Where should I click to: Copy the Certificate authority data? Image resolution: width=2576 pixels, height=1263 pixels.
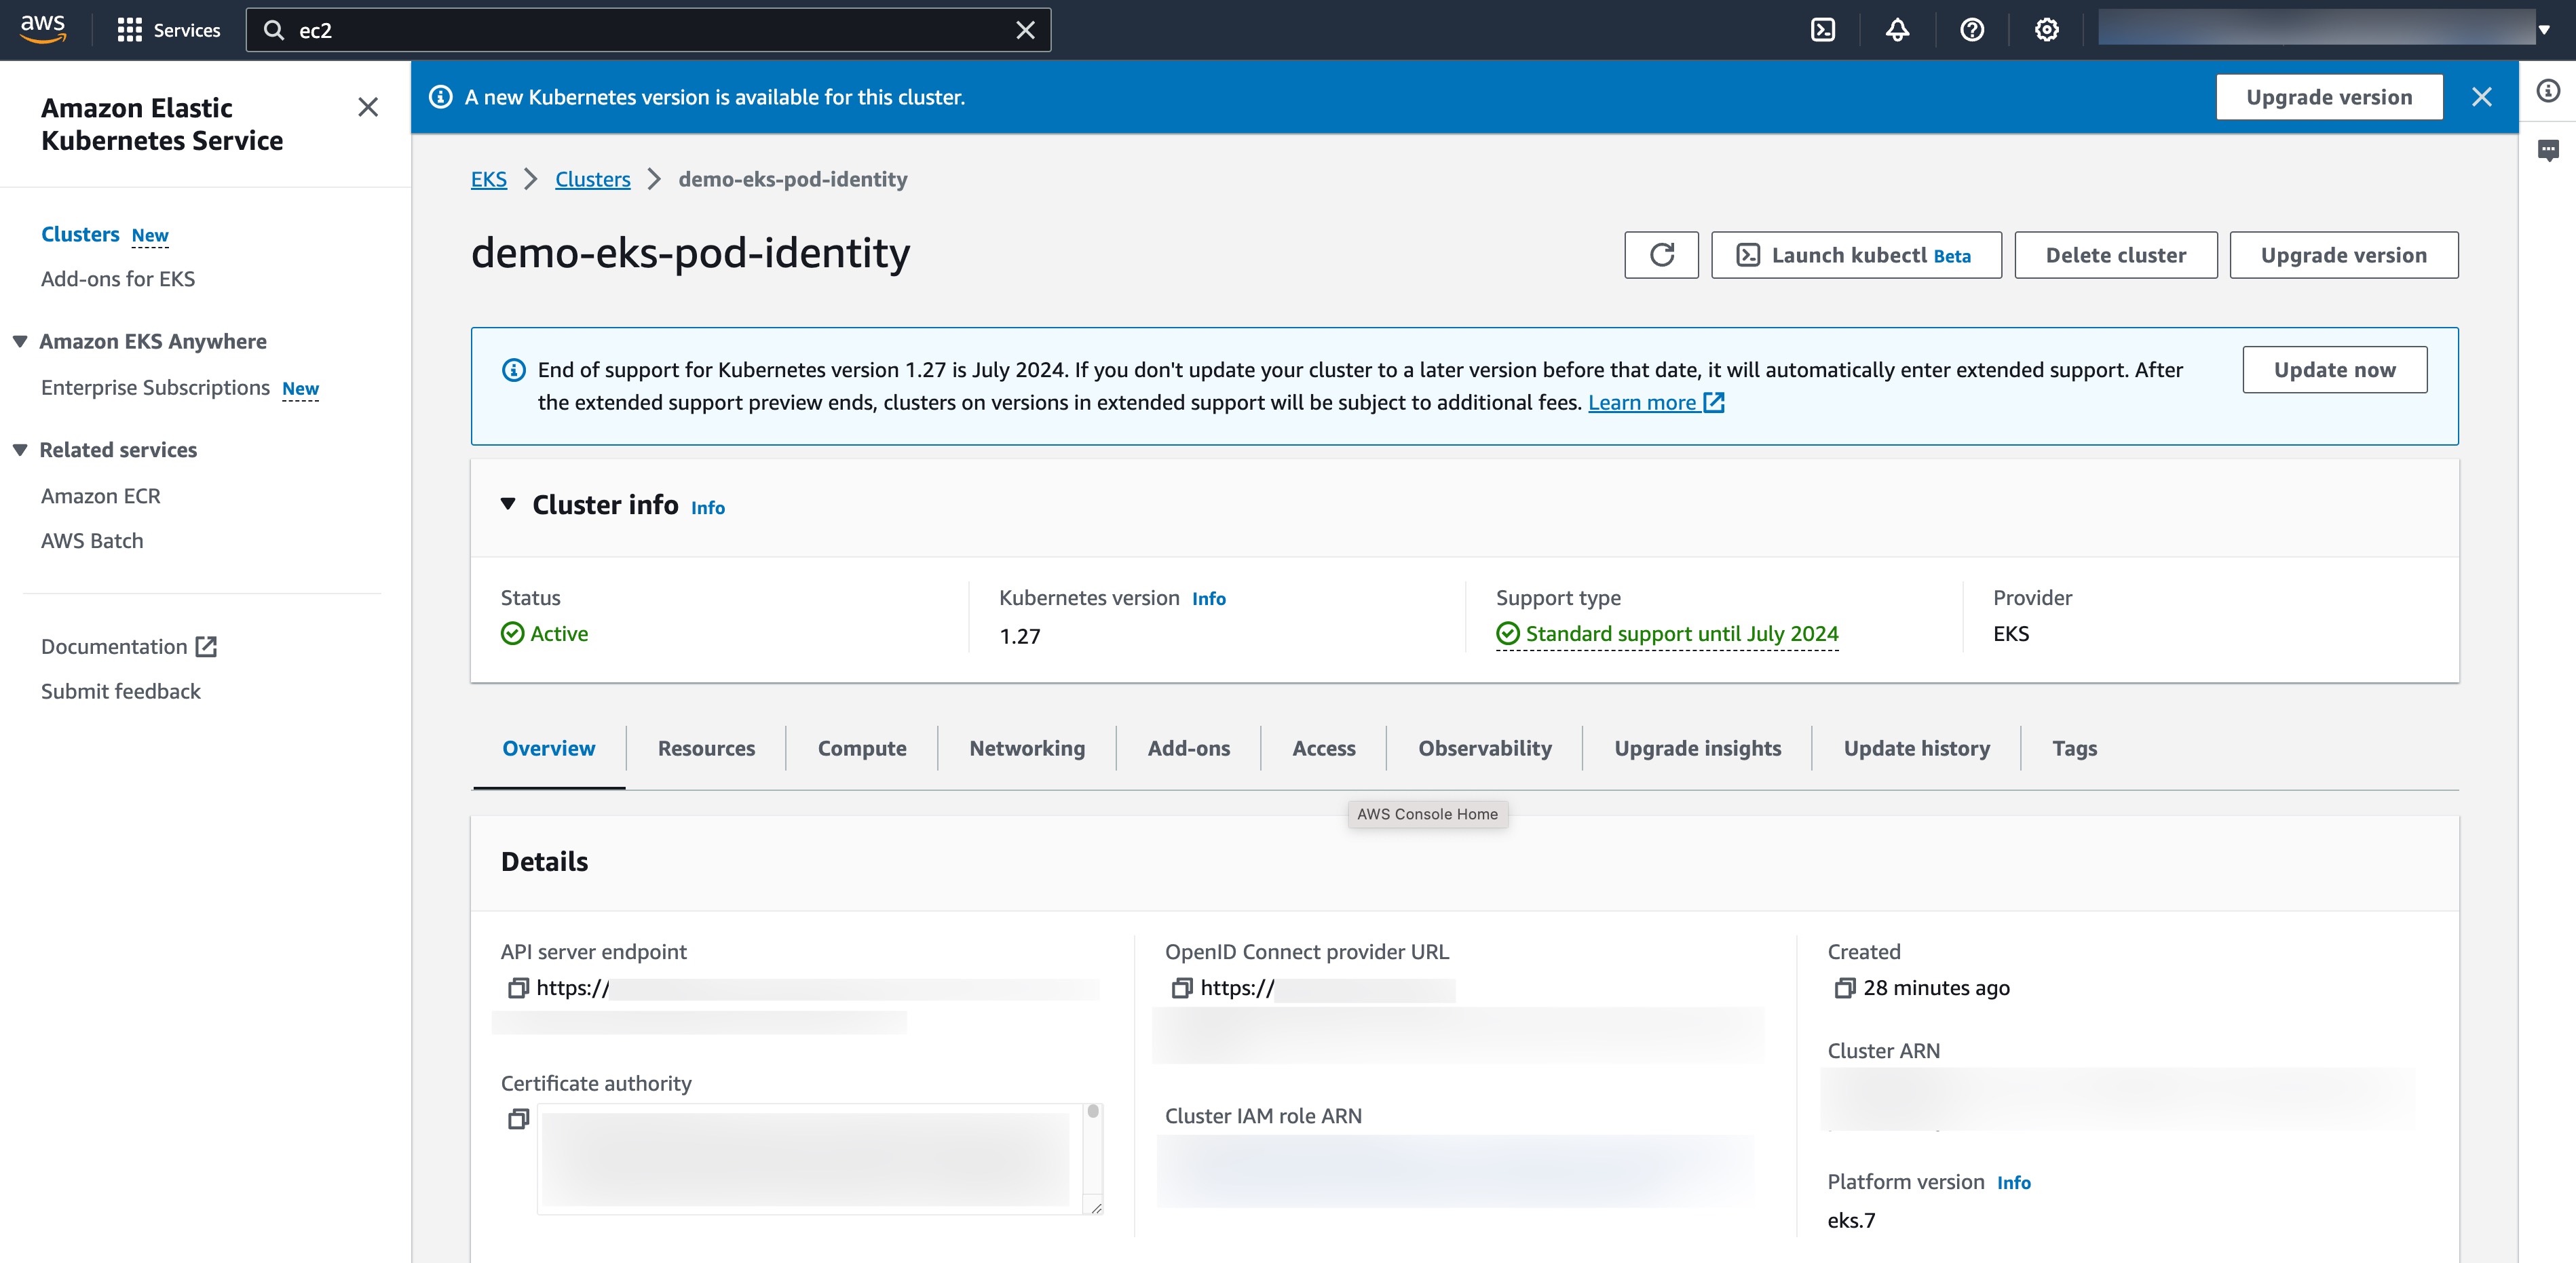pos(518,1119)
